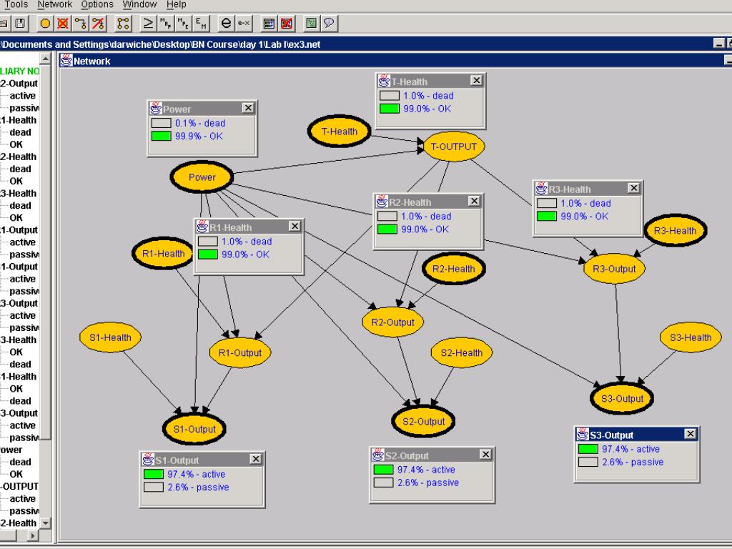732x549 pixels.
Task: Select the R3-Output node
Action: (614, 269)
